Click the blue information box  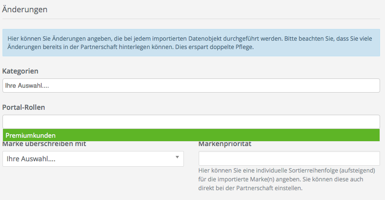[x=191, y=43]
